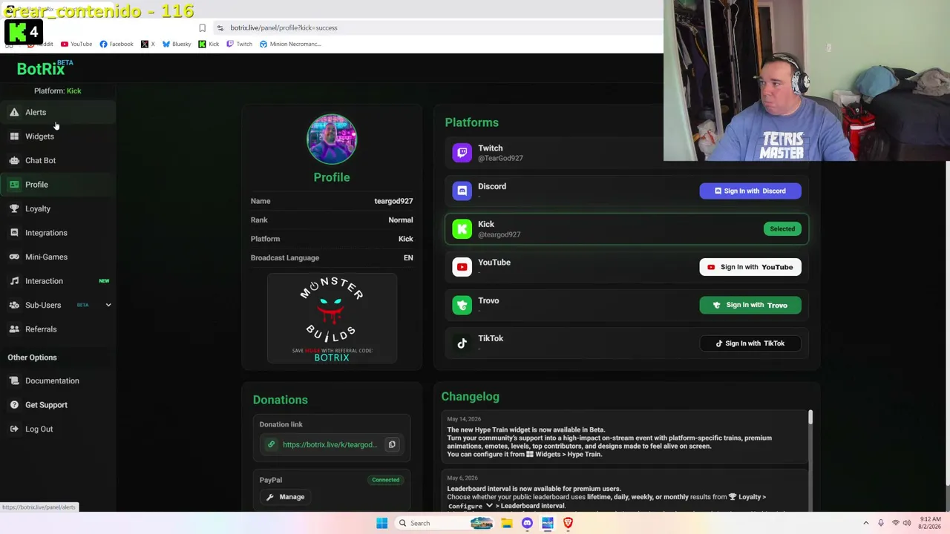The image size is (950, 534).
Task: Open the Documentation link
Action: point(52,380)
